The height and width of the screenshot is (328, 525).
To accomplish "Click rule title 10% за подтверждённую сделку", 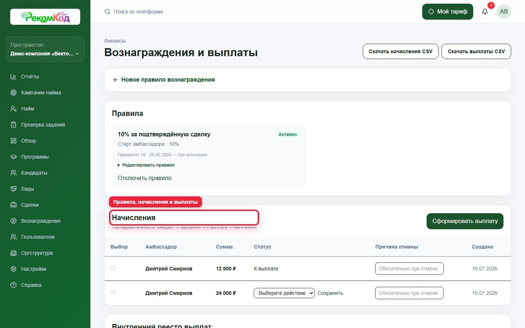I will 164,134.
